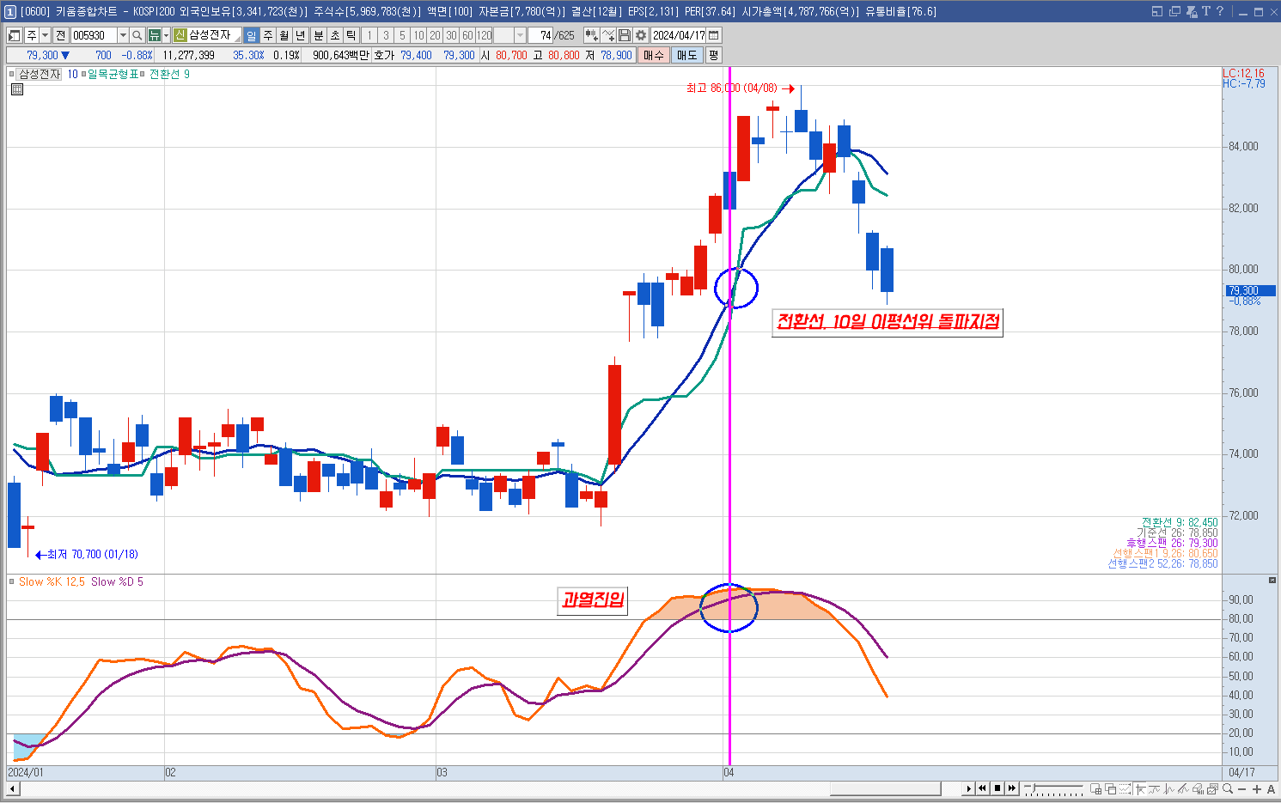Select 일 daily period toggle
Screen dimensions: 1281x803
click(251, 35)
